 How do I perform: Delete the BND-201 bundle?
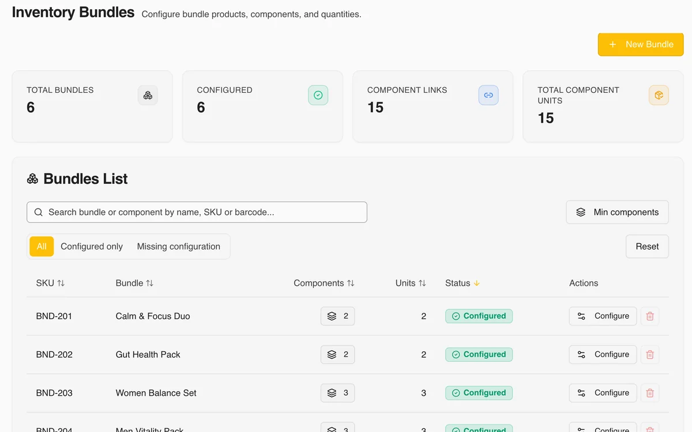pos(650,316)
